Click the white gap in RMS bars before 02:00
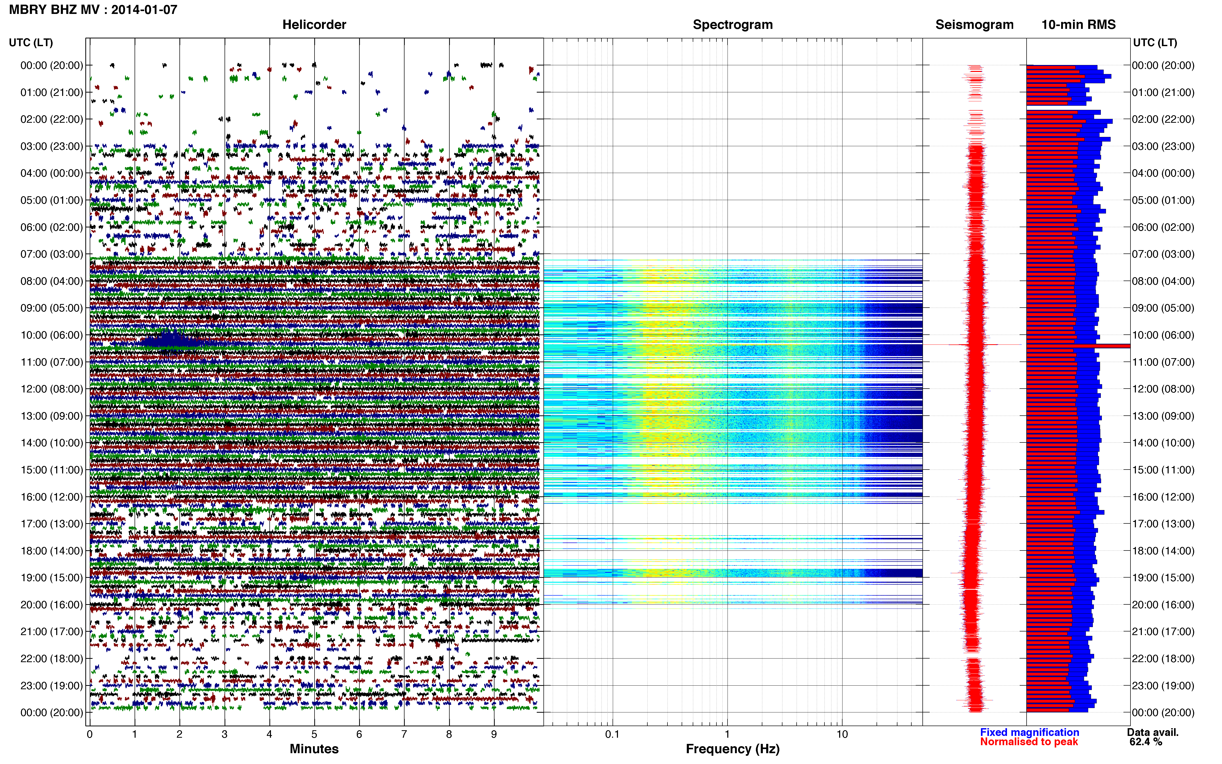This screenshot has width=1222, height=764. pyautogui.click(x=1078, y=108)
